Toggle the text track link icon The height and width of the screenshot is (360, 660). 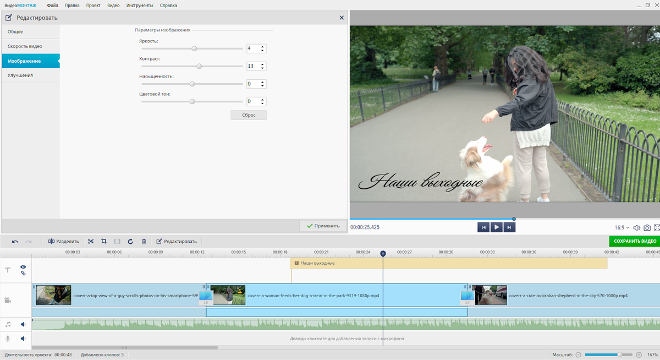23,273
